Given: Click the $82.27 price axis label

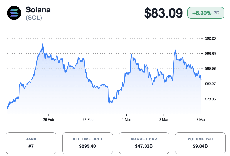Looking at the screenshot, I should tap(210, 84).
